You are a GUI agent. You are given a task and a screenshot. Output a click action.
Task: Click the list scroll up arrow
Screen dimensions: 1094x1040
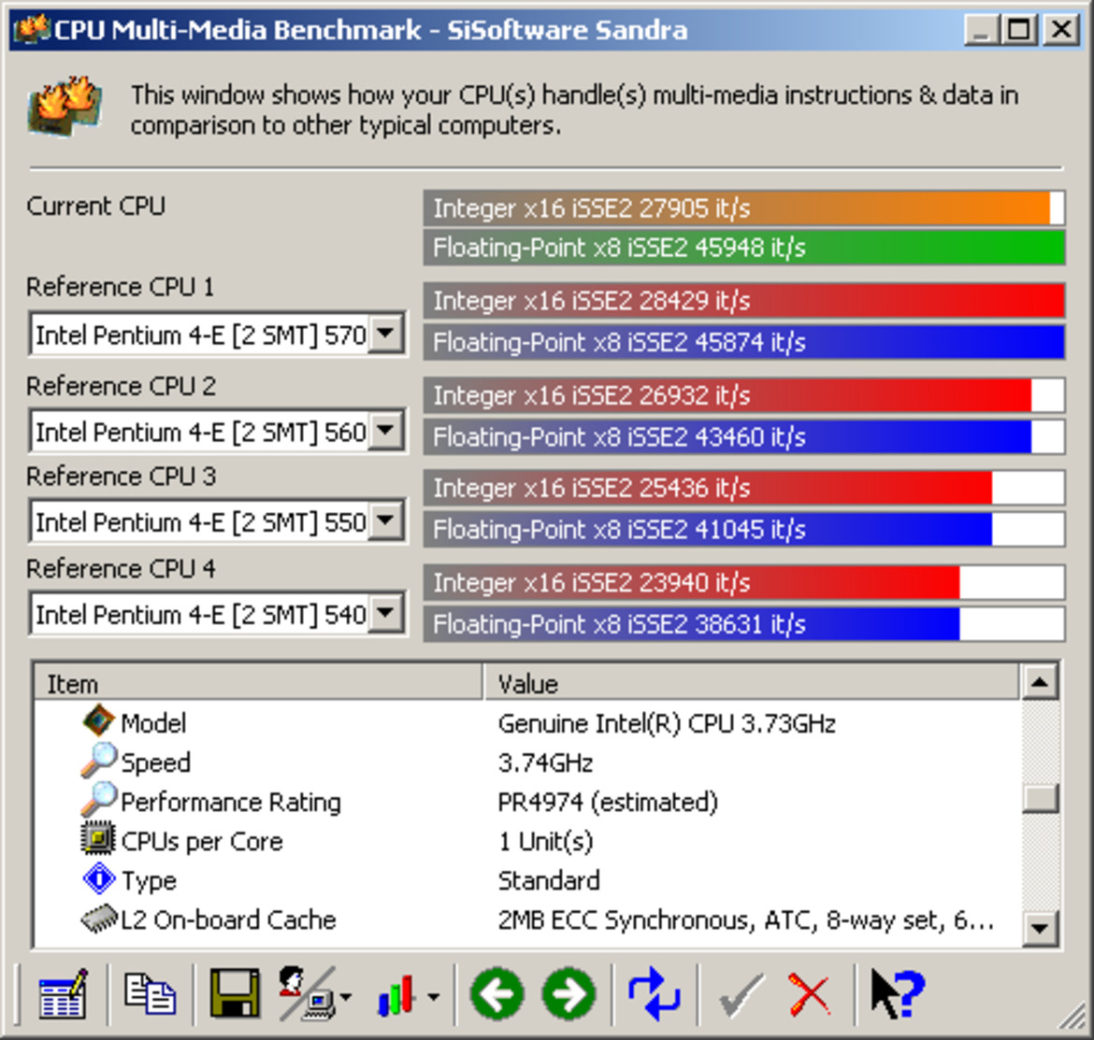pyautogui.click(x=1040, y=682)
